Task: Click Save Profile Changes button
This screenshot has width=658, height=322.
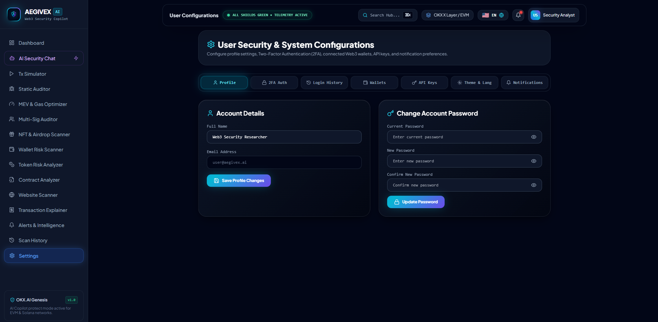Action: click(x=239, y=181)
